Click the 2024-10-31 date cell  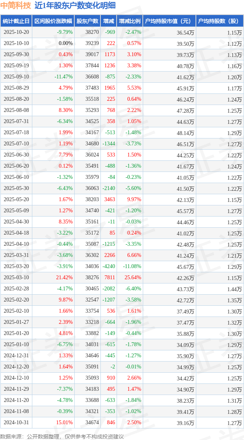[x=16, y=423]
